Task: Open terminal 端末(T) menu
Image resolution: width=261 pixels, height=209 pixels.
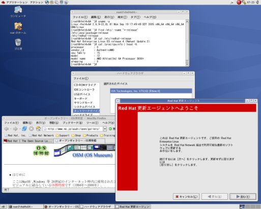Action: tap(122, 17)
